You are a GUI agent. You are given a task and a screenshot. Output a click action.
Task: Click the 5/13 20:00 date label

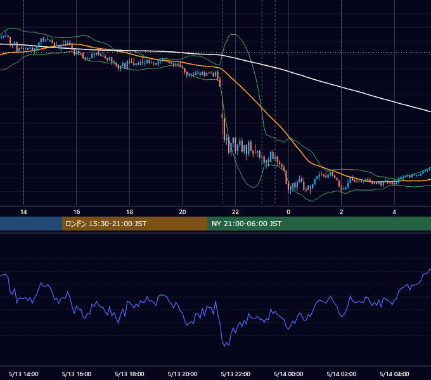(x=183, y=374)
